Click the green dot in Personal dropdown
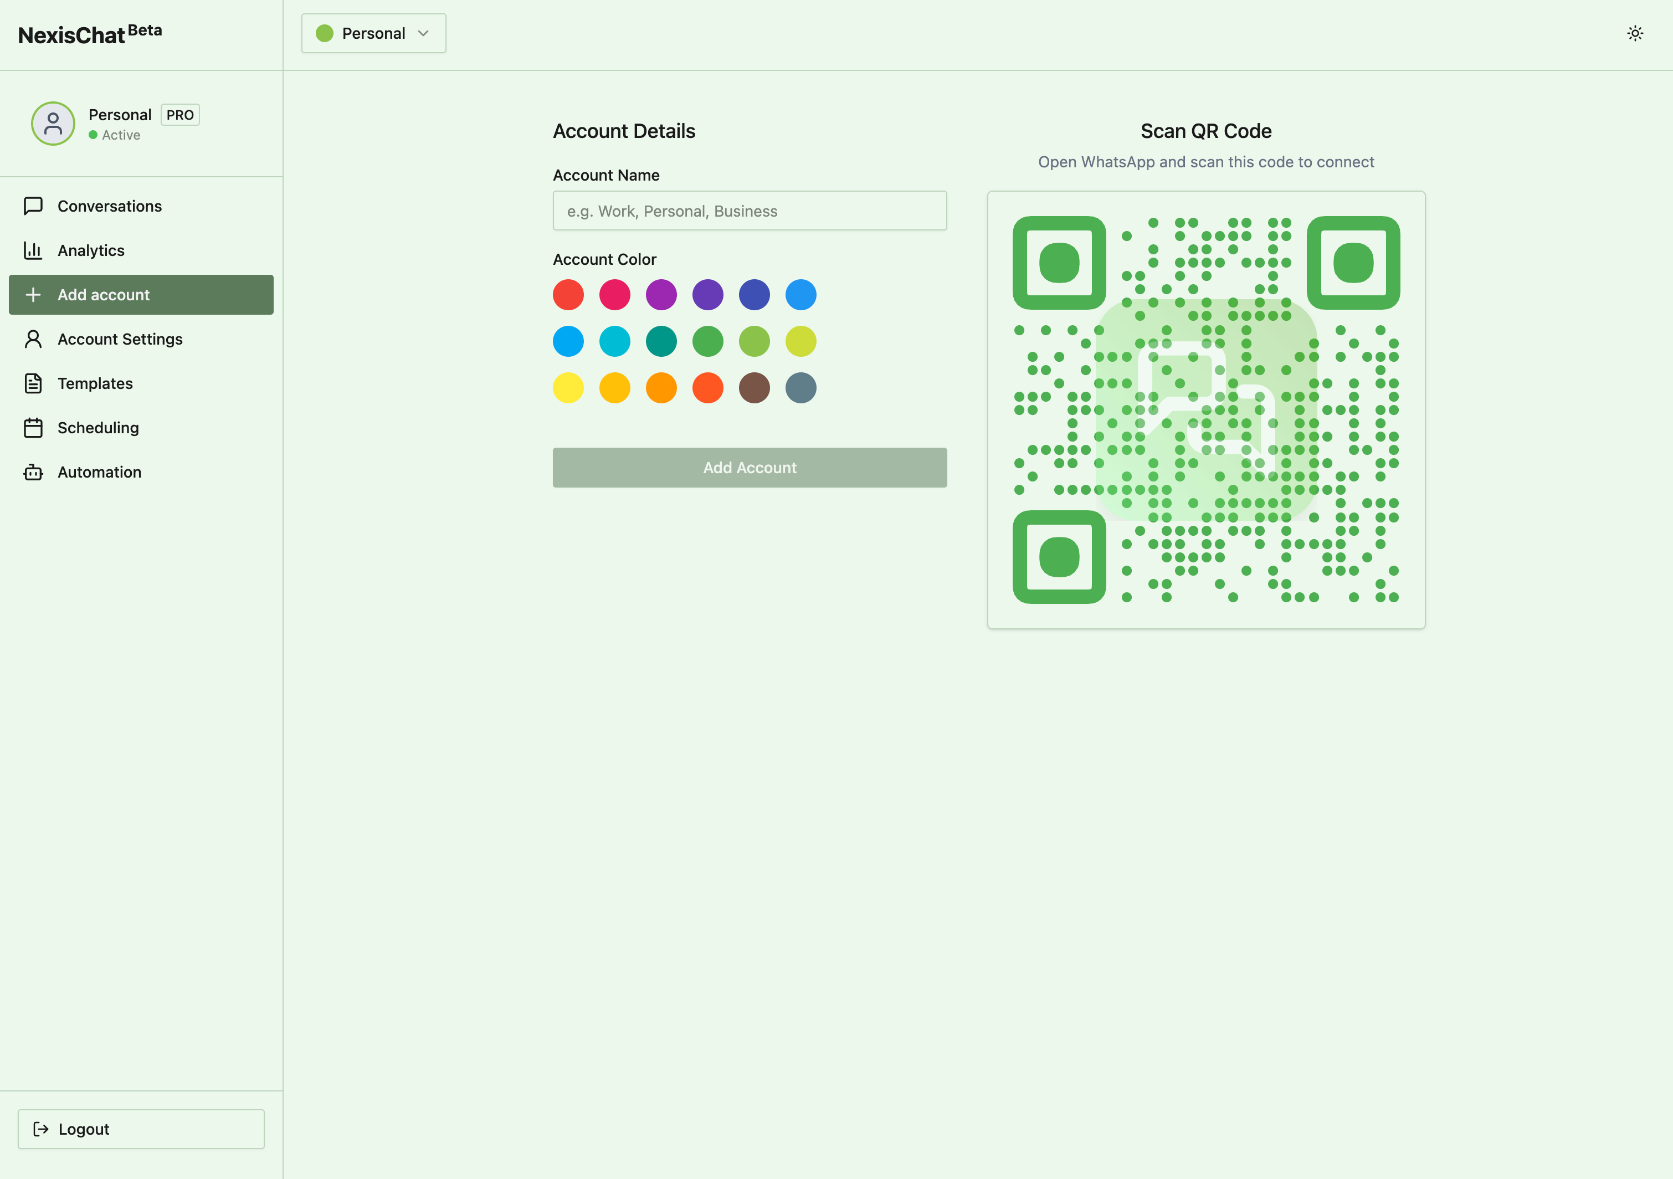 (x=324, y=33)
